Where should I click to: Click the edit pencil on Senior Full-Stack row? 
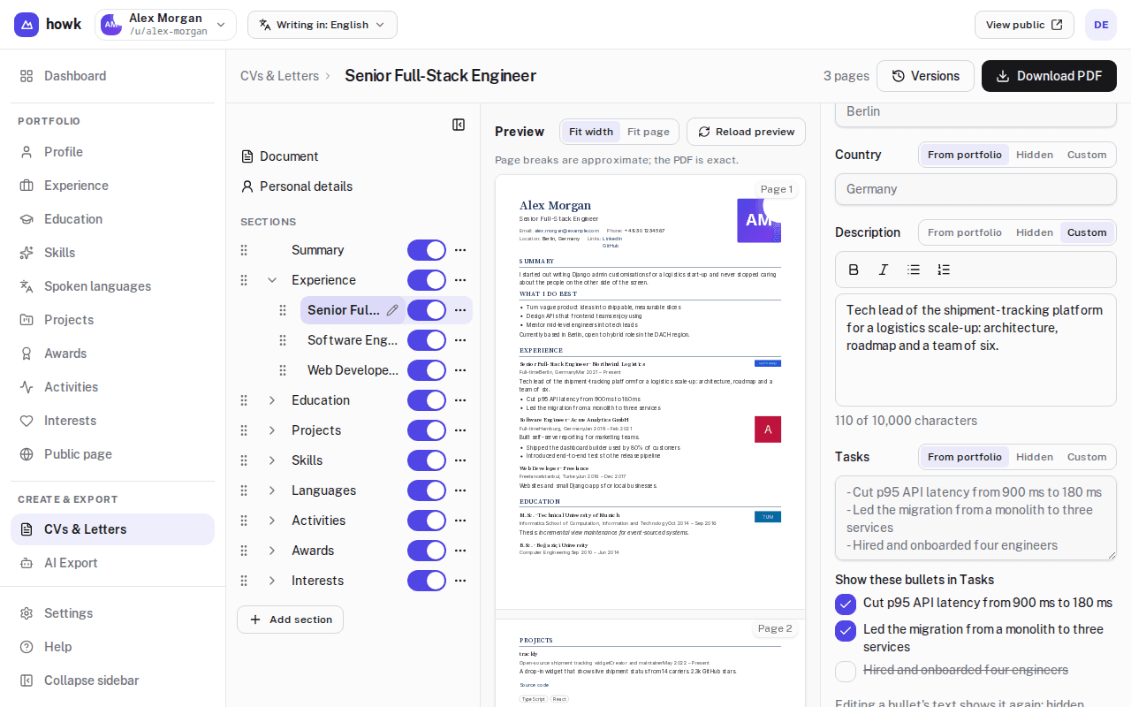click(392, 310)
